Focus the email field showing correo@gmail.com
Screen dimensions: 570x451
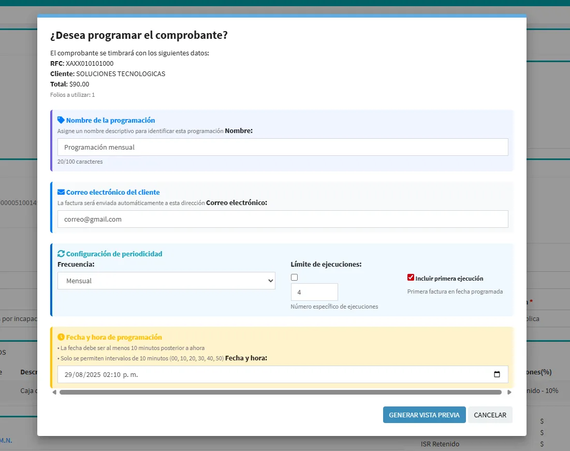point(283,219)
